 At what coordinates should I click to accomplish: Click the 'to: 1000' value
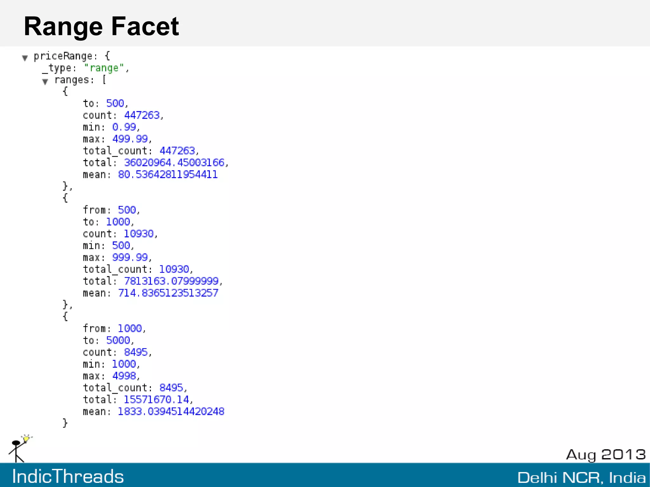(x=118, y=221)
